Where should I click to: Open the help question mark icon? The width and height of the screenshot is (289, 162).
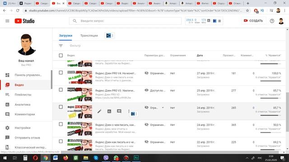click(x=272, y=21)
